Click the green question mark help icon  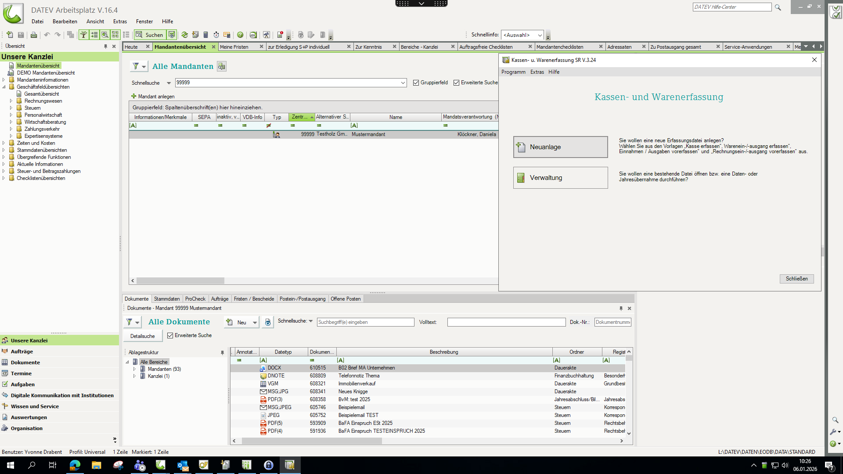pos(240,35)
